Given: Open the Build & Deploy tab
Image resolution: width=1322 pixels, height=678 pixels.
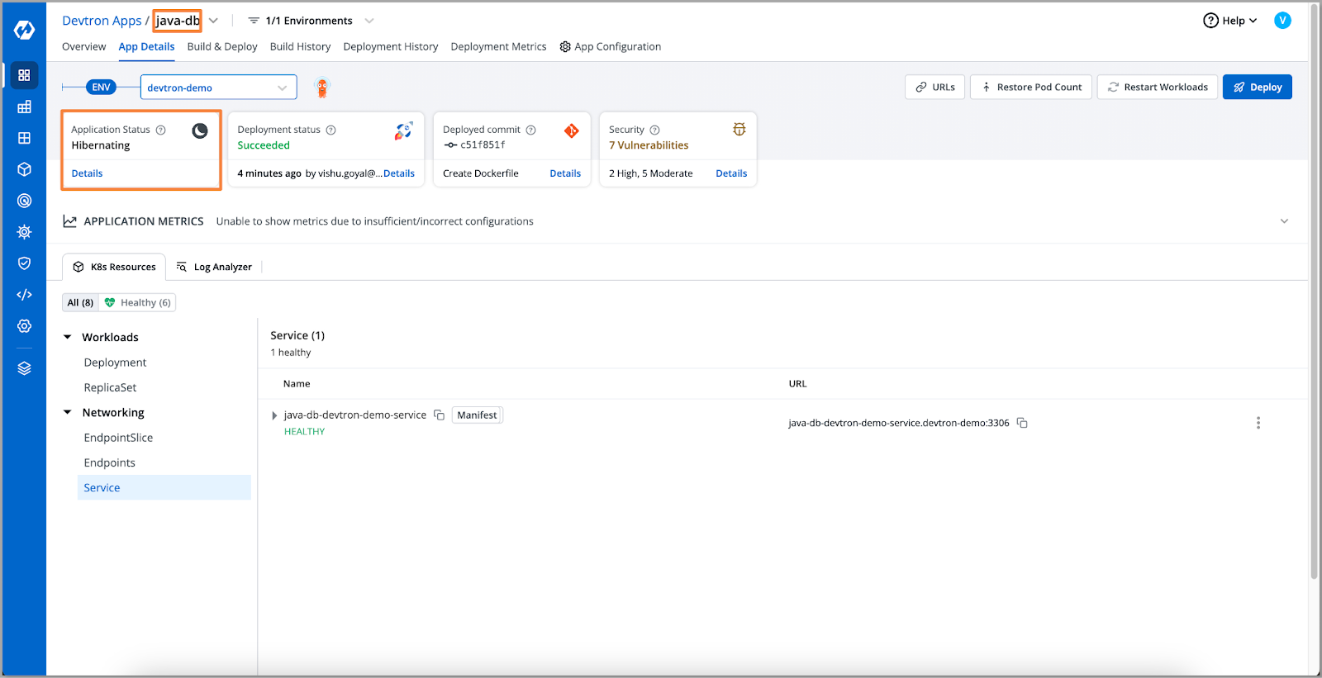Looking at the screenshot, I should click(x=222, y=47).
